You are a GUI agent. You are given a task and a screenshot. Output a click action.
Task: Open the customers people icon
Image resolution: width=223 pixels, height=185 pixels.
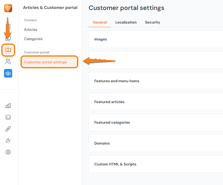(8, 62)
